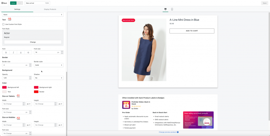Click the help icon beside Change preview product
Screen dimensions: 270x136
pos(178,132)
